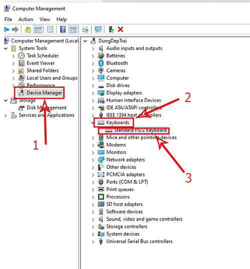Open the View menu
Image resolution: width=250 pixels, height=269 pixels.
pos(44,19)
